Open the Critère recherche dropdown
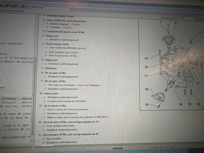This screenshot has height=153, width=204. pos(196,19)
